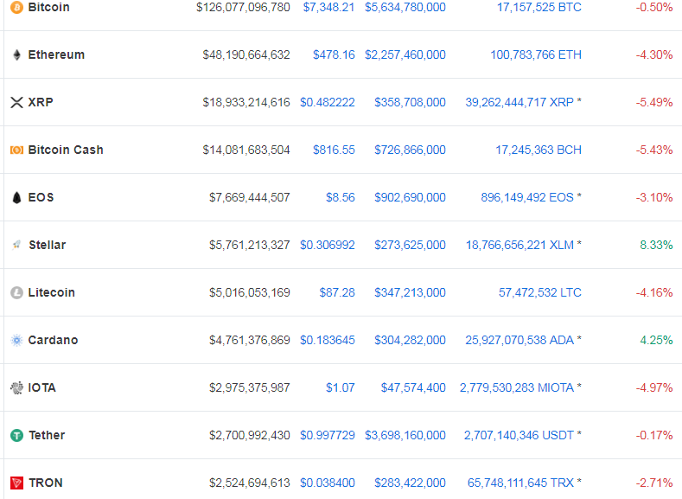Click Bitcoin Cash price $816.55
Image resolution: width=682 pixels, height=499 pixels.
click(x=334, y=150)
